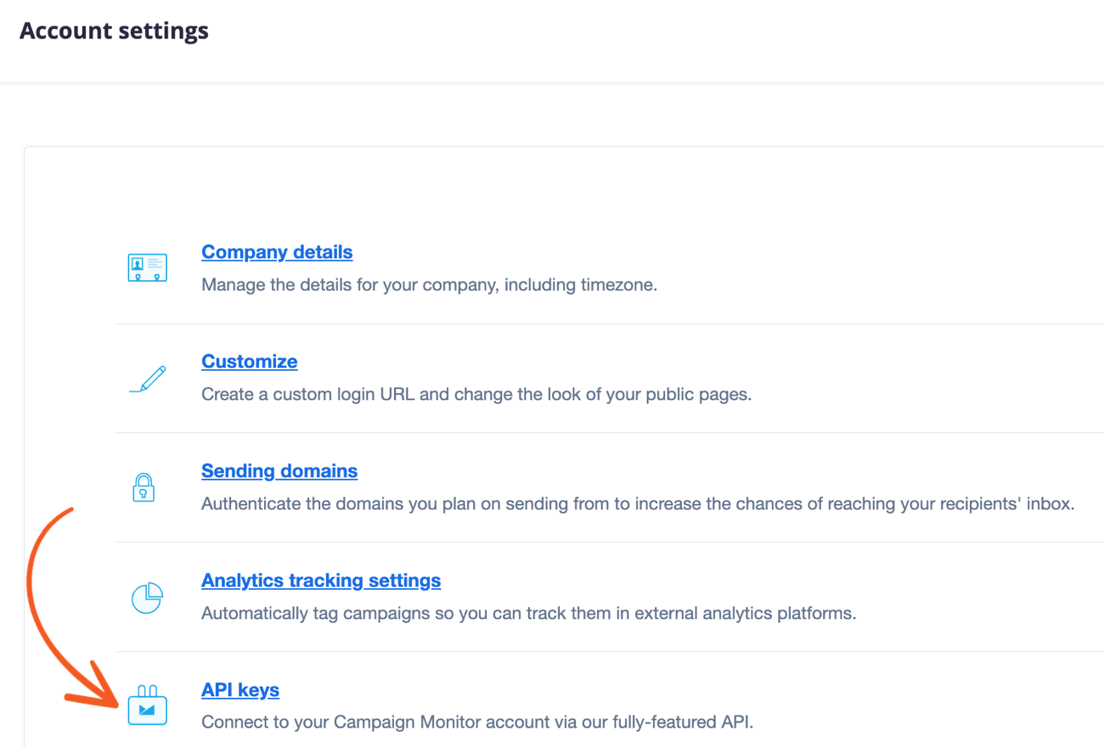1104x747 pixels.
Task: Open Analytics tracking settings
Action: [x=320, y=581]
